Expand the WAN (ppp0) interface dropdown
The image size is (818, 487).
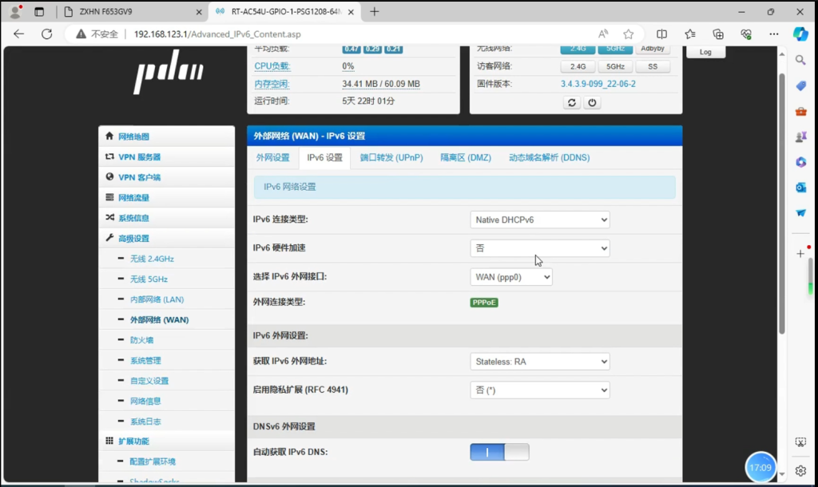click(x=511, y=277)
